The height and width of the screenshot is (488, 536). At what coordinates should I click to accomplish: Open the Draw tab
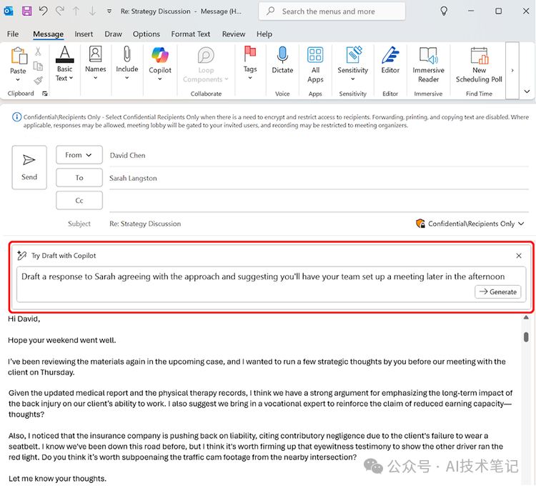113,34
